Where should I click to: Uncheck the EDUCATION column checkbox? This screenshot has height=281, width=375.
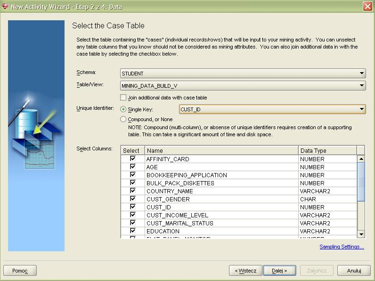pos(133,231)
